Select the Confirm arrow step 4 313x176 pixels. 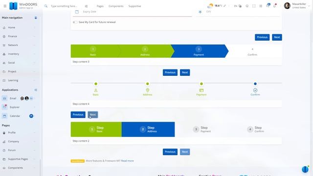pyautogui.click(x=252, y=51)
